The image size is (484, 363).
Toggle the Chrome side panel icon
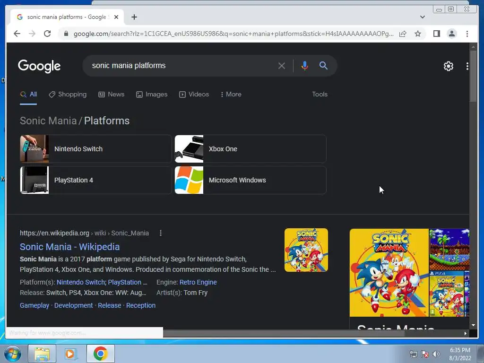point(436,34)
